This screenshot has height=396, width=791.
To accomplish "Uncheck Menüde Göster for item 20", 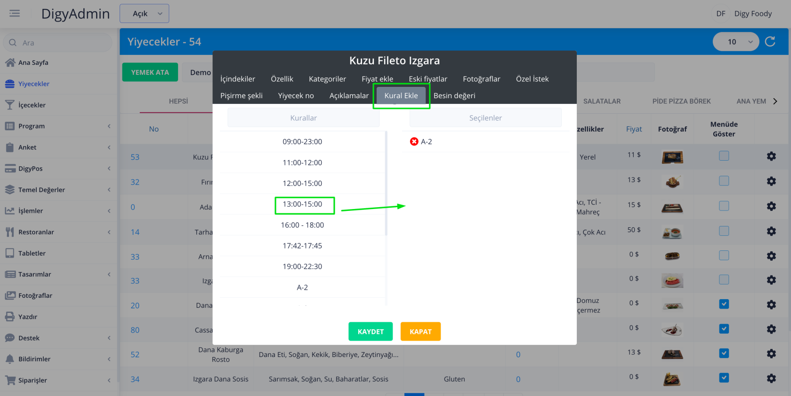I will click(x=724, y=304).
